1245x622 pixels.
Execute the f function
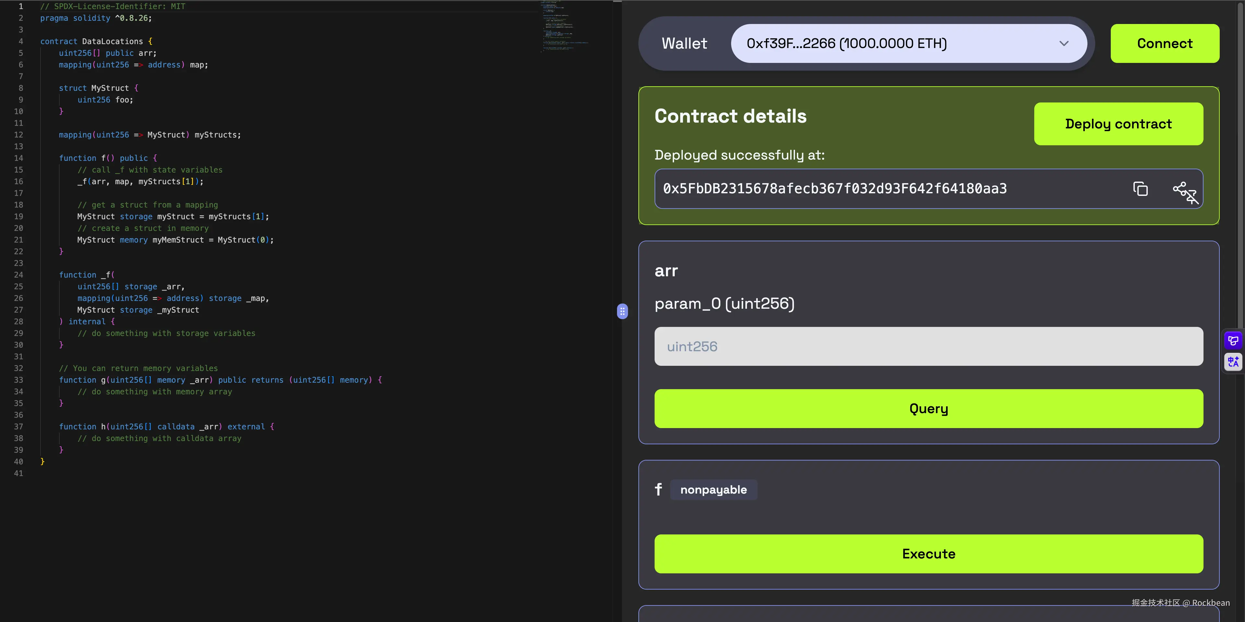[x=929, y=554]
